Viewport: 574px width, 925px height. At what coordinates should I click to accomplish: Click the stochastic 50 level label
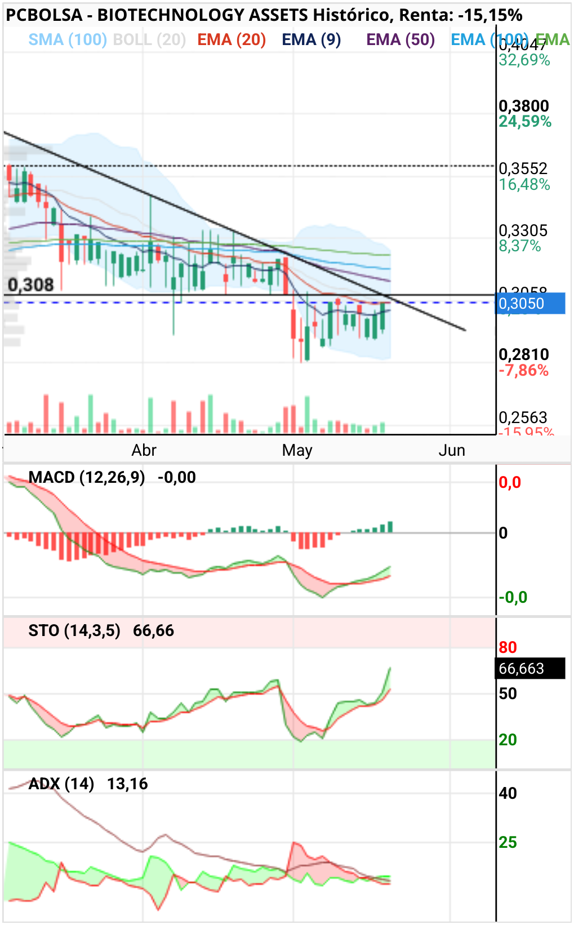508,693
